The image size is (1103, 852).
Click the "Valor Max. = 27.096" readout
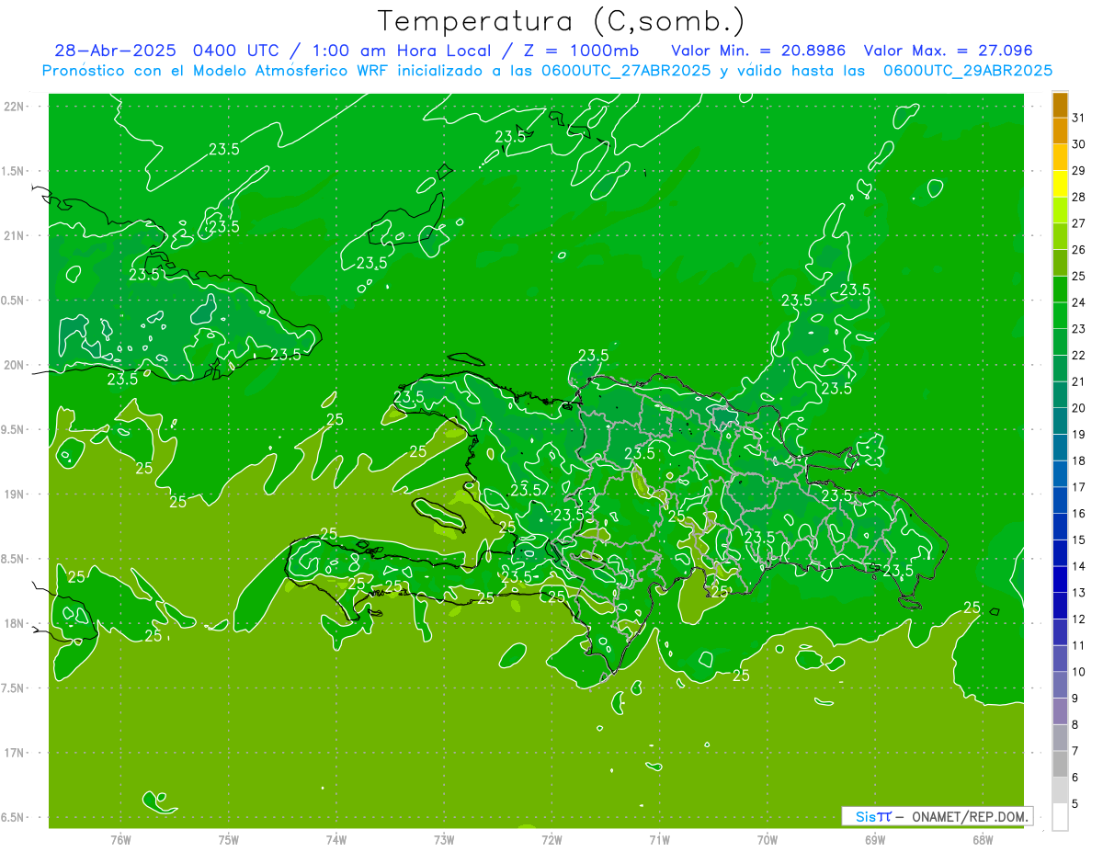(949, 50)
